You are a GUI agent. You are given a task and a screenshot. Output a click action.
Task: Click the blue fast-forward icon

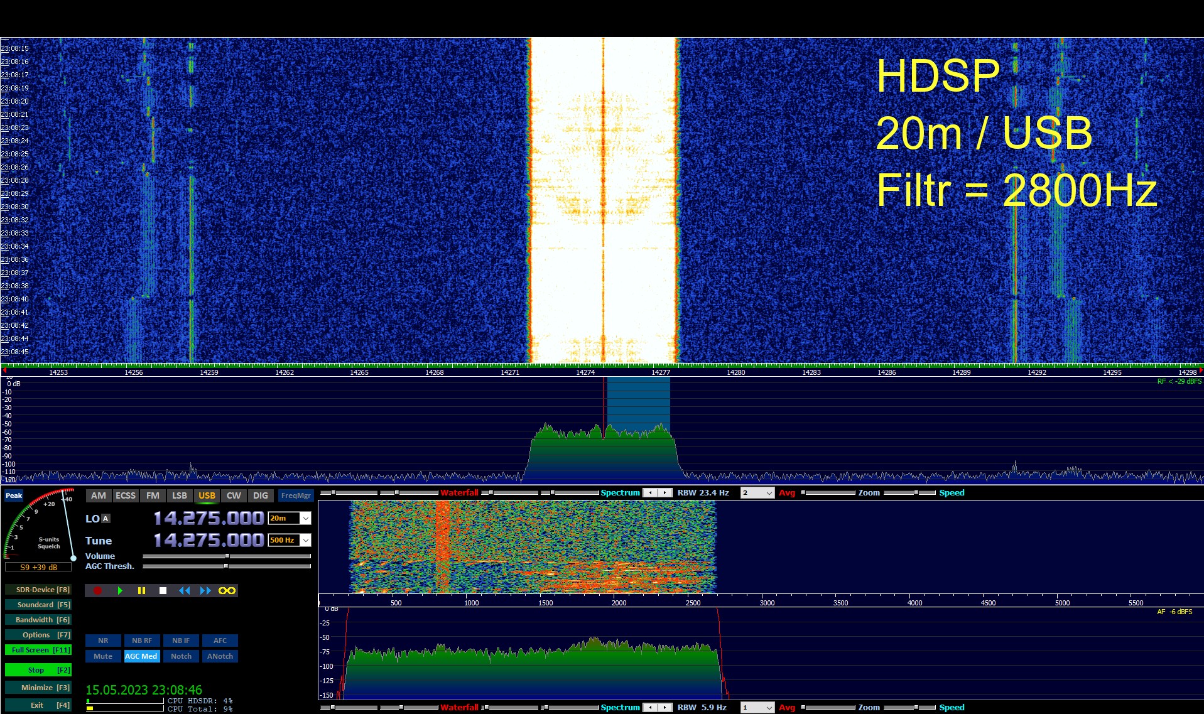(x=205, y=591)
